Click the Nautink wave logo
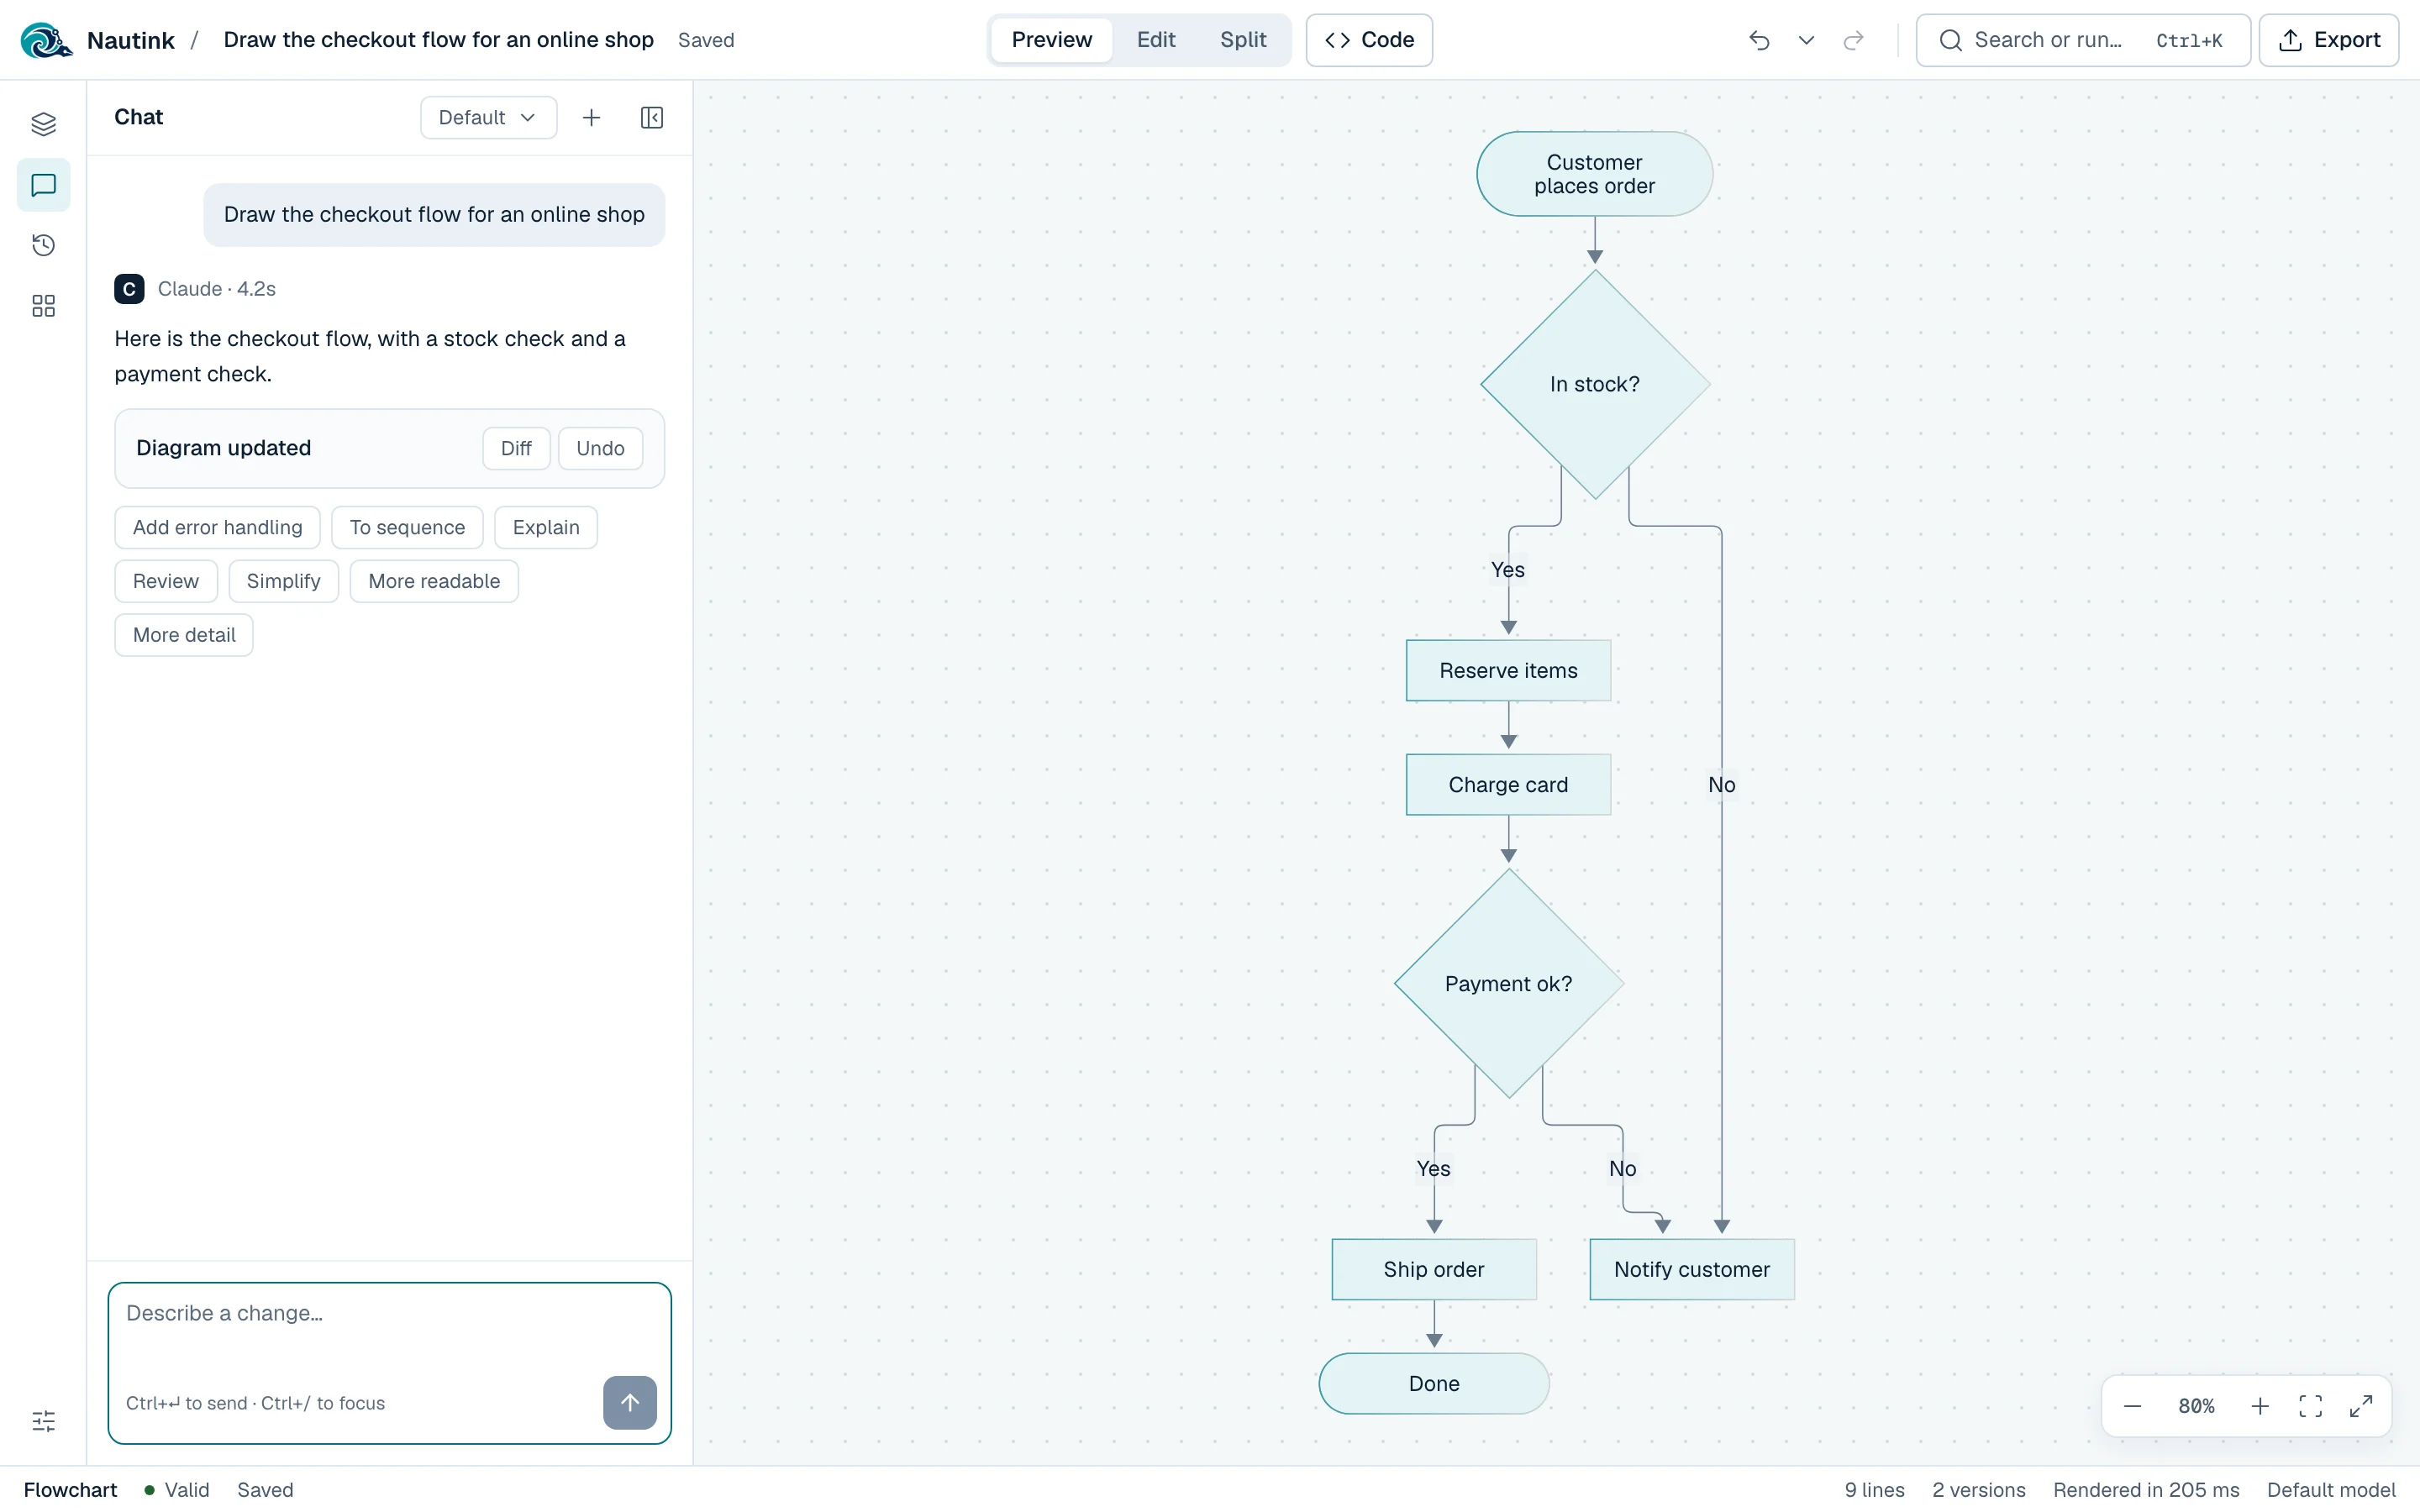The height and width of the screenshot is (1512, 2420). tap(46, 40)
